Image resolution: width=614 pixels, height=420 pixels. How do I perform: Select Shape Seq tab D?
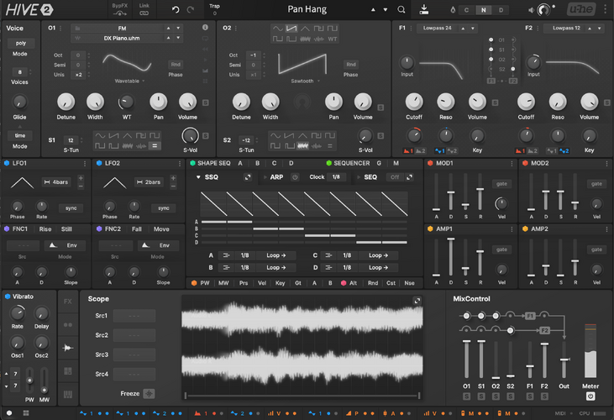pyautogui.click(x=291, y=163)
